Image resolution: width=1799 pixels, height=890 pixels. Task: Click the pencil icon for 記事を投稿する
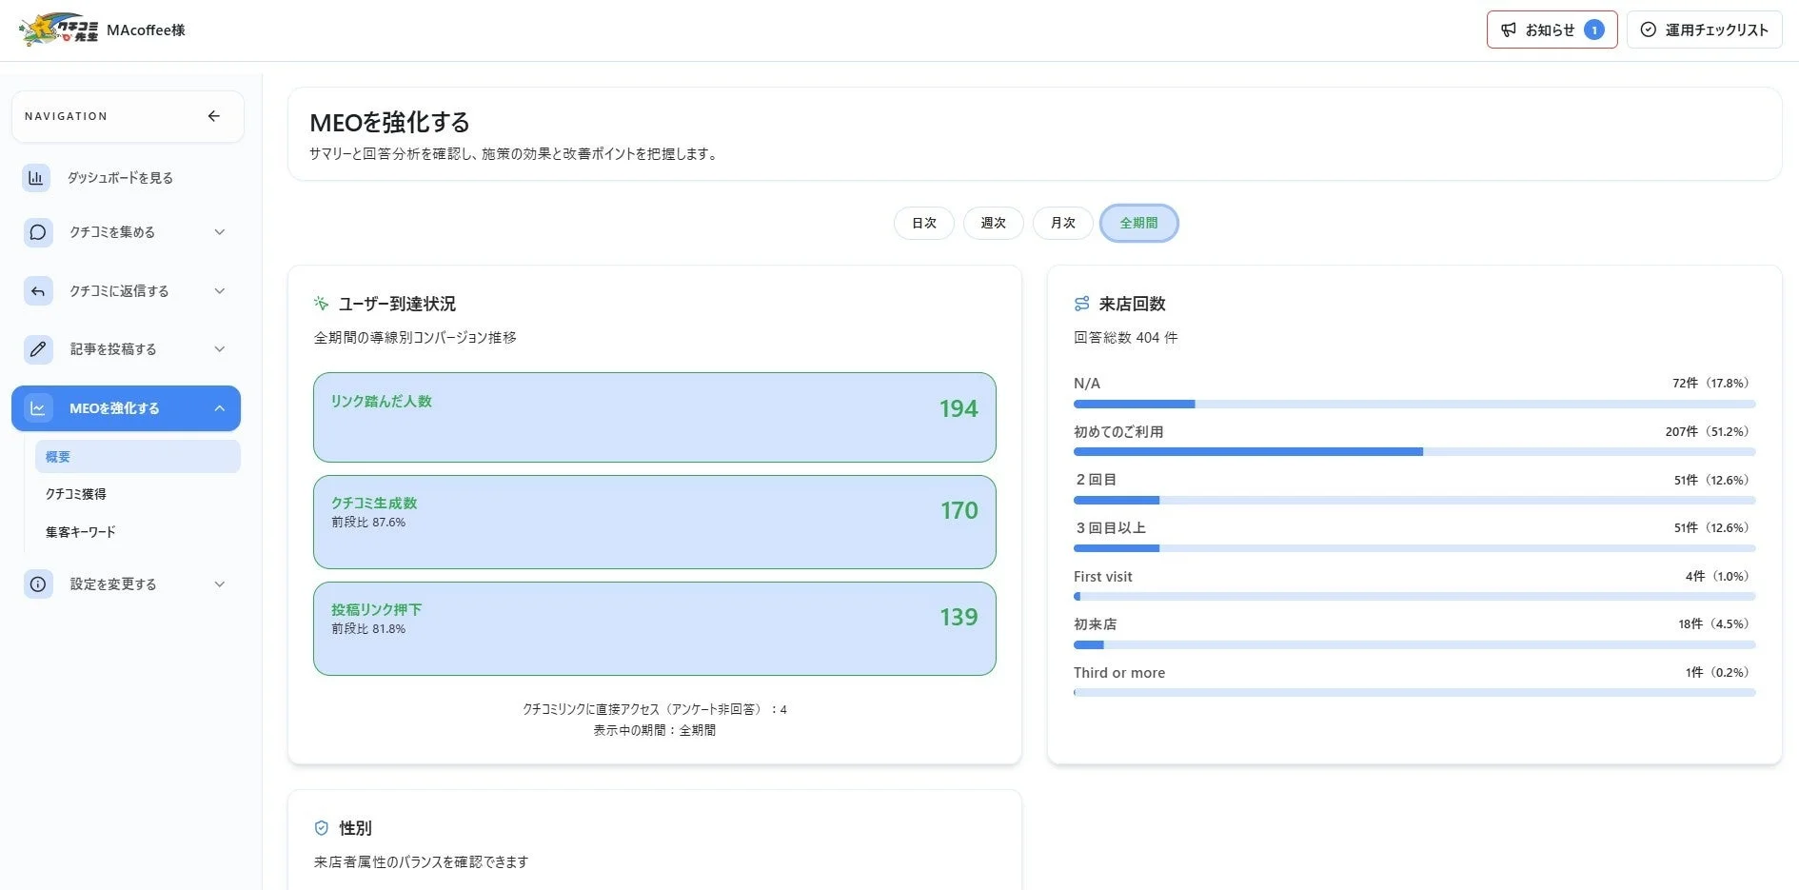pos(37,349)
